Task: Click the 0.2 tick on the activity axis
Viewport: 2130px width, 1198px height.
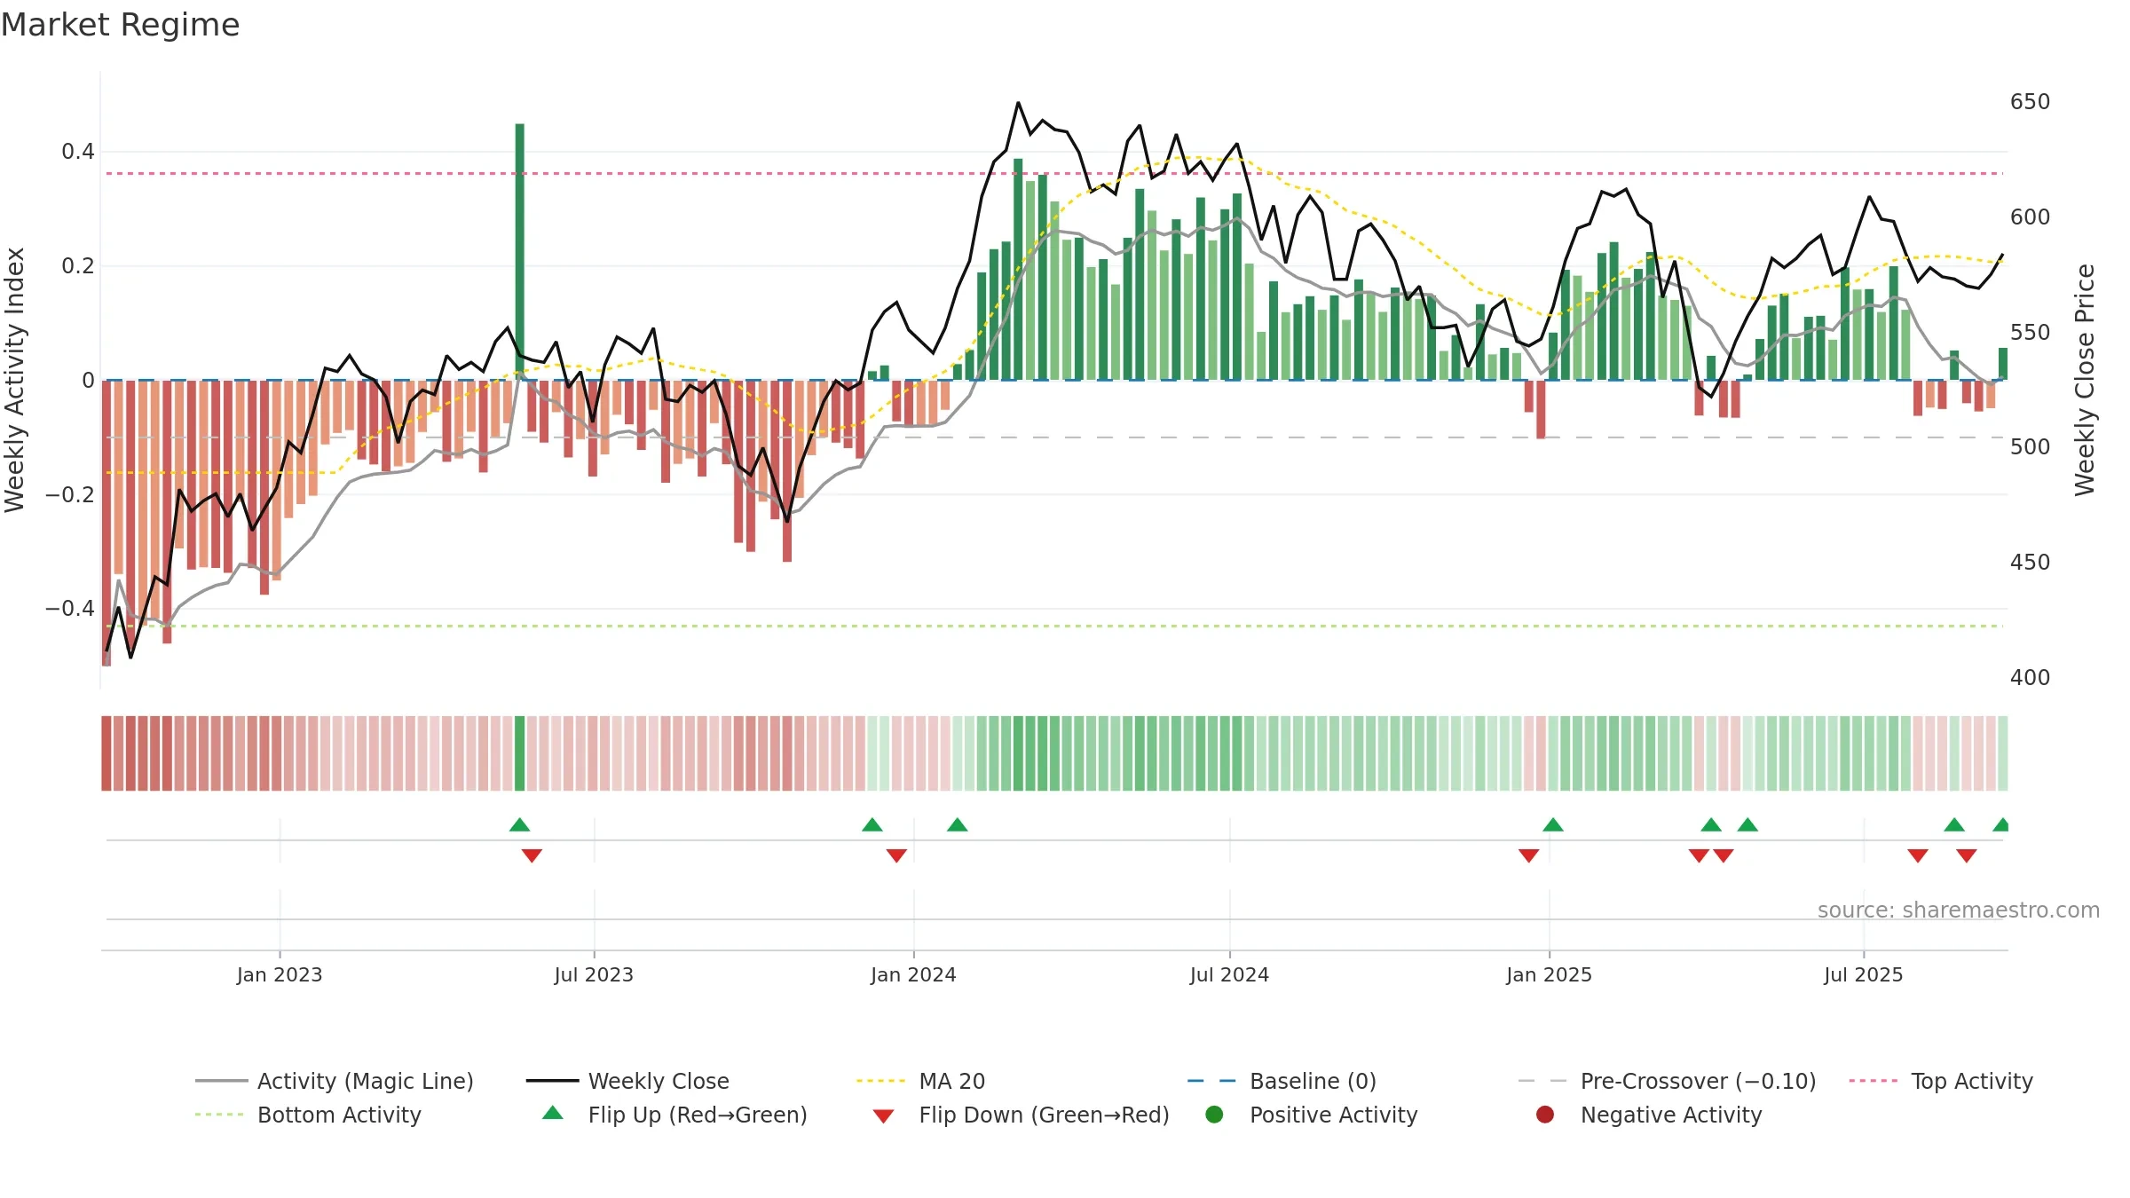Action: click(x=78, y=266)
